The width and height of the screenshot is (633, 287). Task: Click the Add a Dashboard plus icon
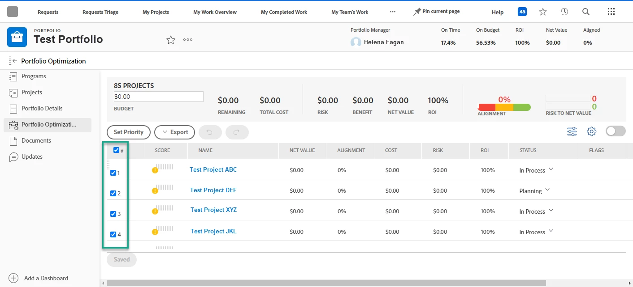tap(13, 278)
